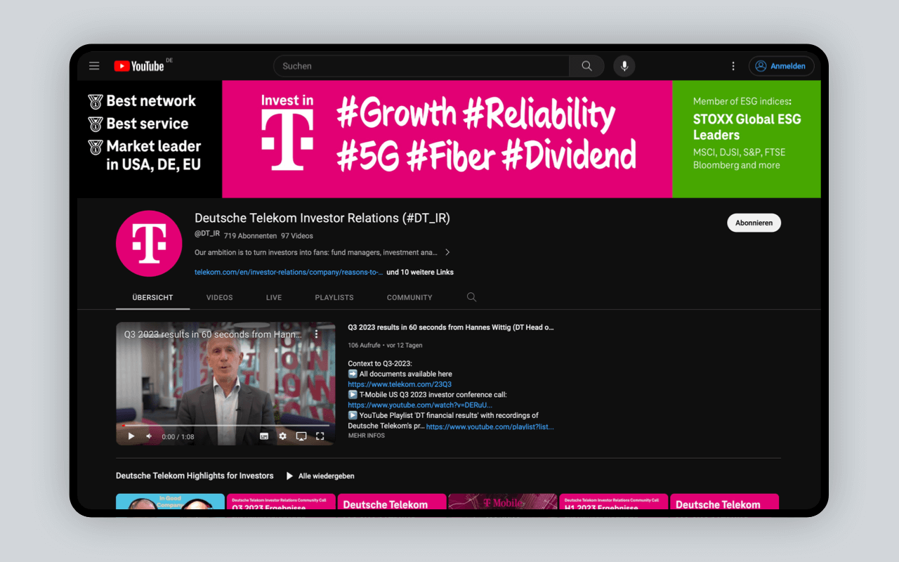Open 'Deutsche Telekom Highlights for Investors' section
The height and width of the screenshot is (562, 899).
click(195, 476)
